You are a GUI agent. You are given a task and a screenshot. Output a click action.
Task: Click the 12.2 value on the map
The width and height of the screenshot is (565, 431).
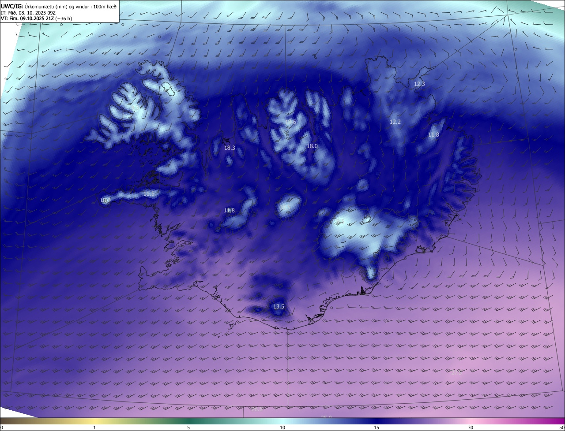pos(395,122)
